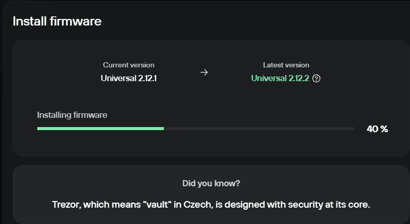
Task: Click the Did you know? heading
Action: pyautogui.click(x=211, y=184)
